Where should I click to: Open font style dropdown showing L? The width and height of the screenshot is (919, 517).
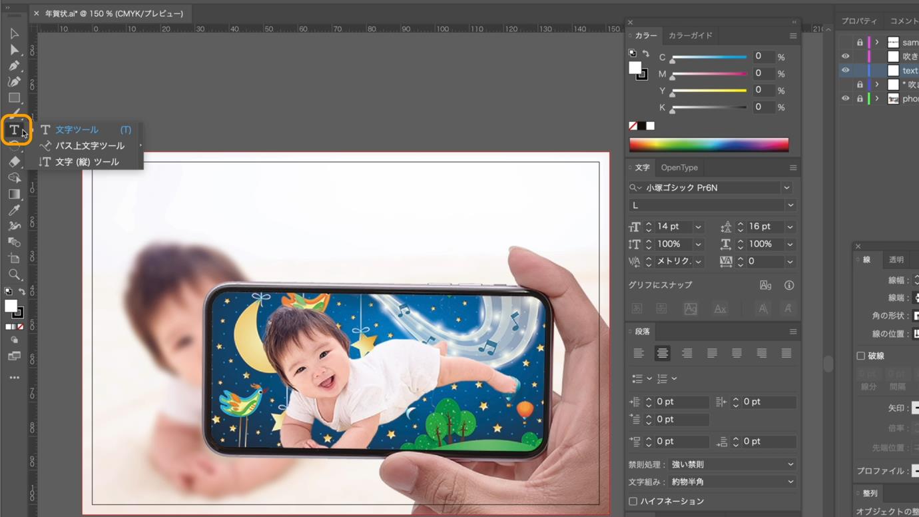pos(790,205)
